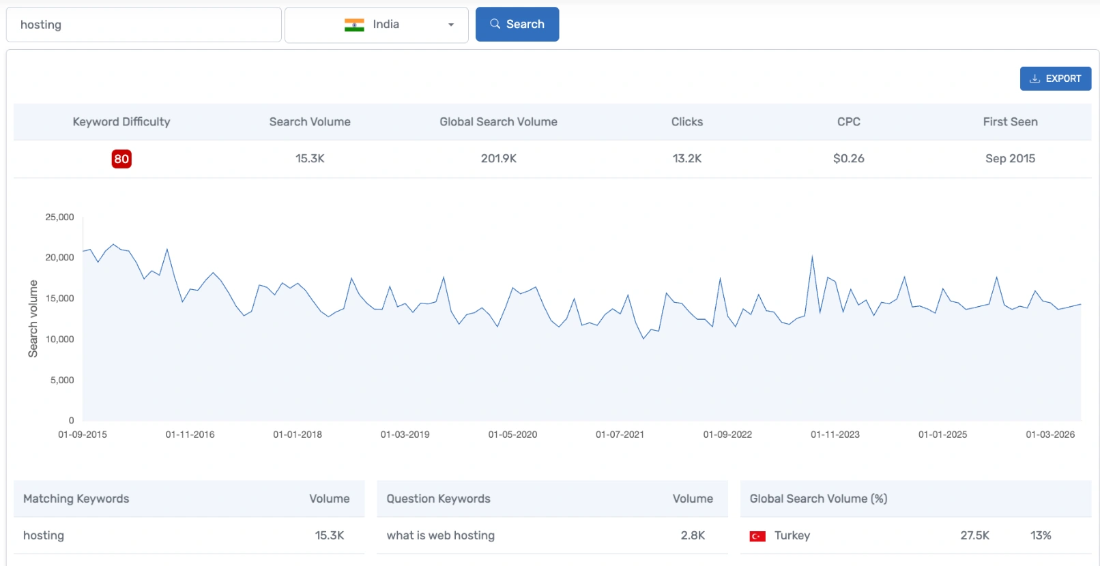This screenshot has height=566, width=1100.
Task: Click the 13% Turkey share value
Action: [1041, 535]
